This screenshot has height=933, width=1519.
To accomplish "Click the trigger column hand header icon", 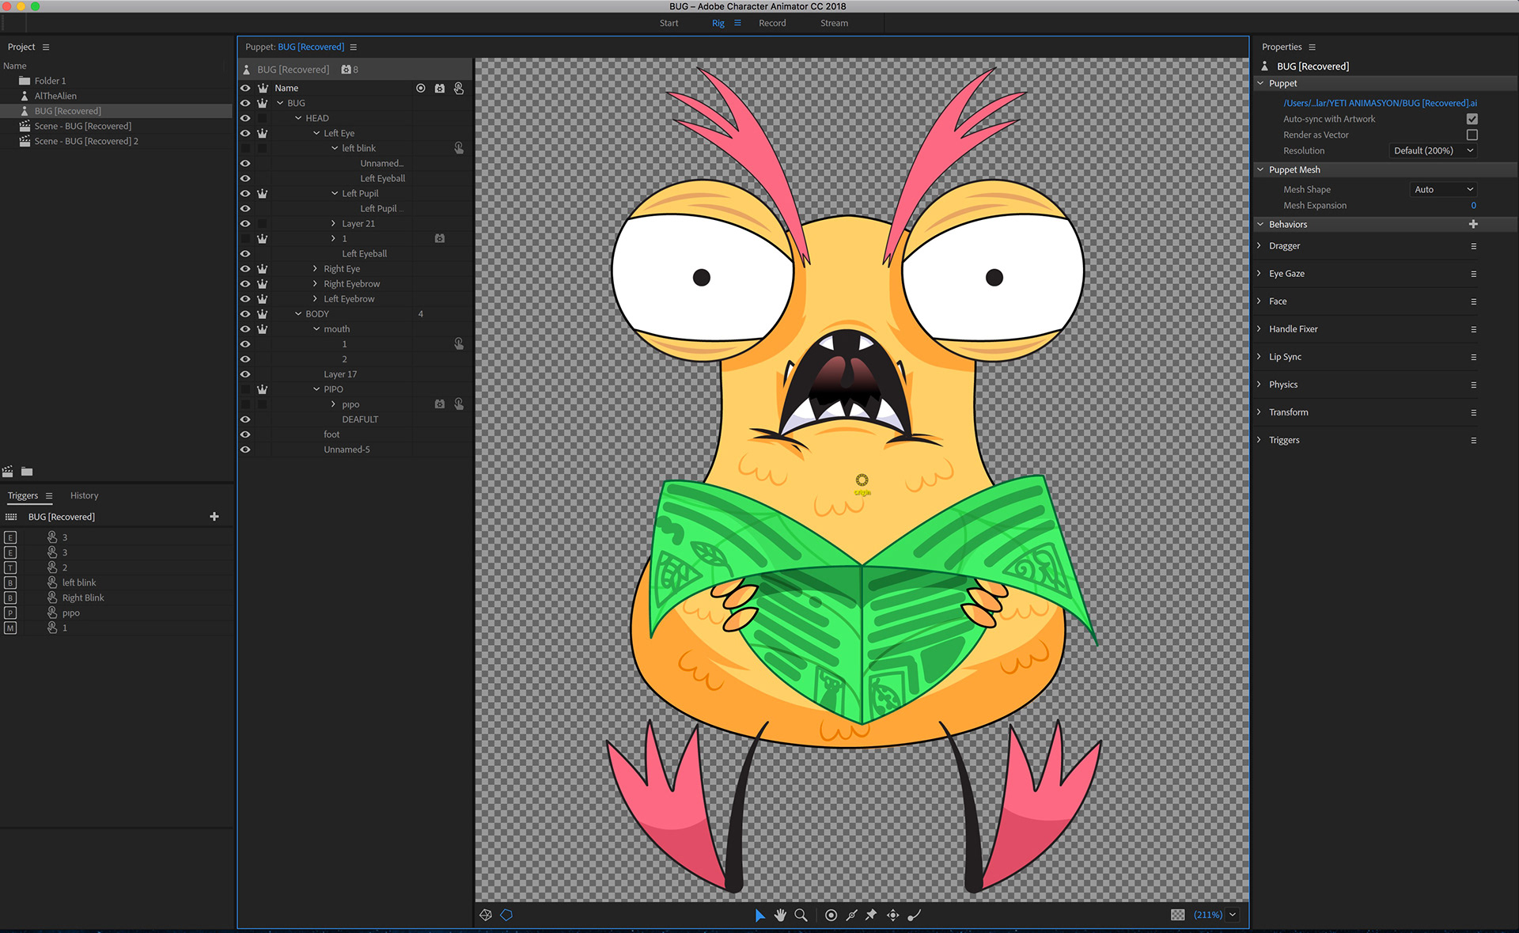I will 459,88.
